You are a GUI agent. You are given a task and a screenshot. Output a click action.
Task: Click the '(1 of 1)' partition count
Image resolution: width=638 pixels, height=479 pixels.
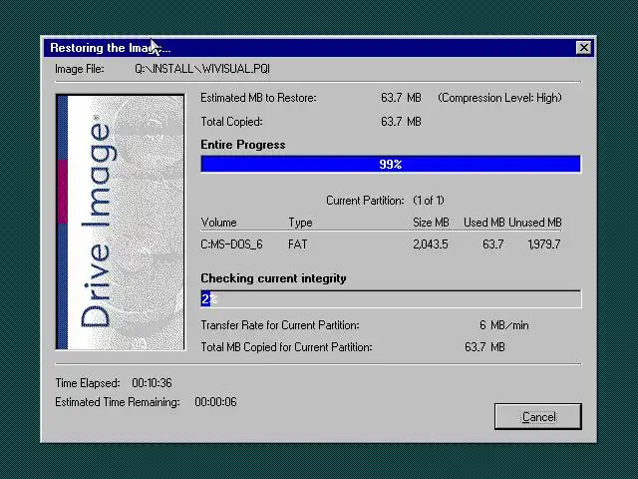[429, 201]
